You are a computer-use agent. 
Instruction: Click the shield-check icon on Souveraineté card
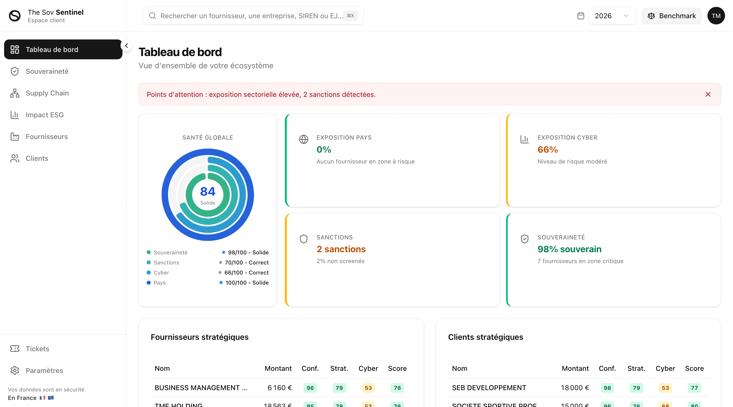524,239
